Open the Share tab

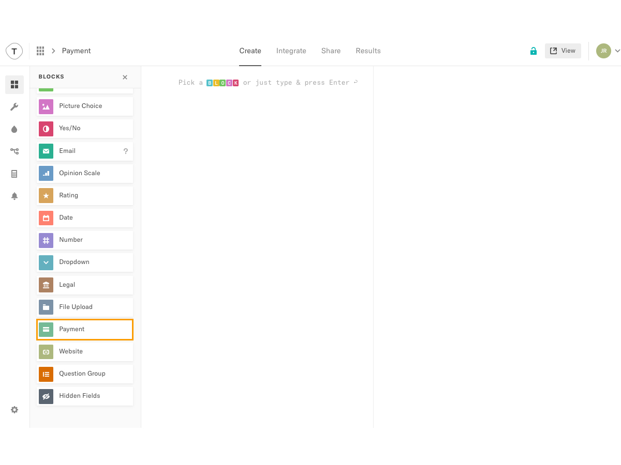point(331,51)
